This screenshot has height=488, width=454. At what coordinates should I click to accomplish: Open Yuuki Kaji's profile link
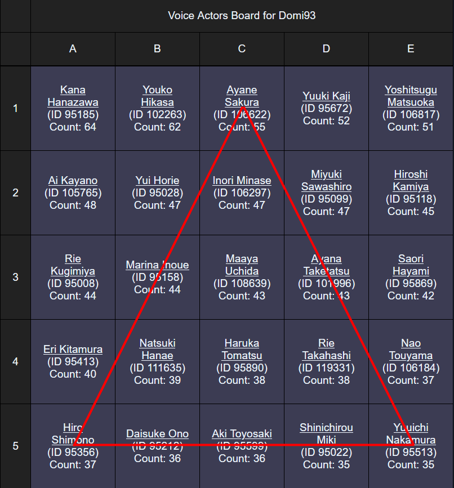(x=326, y=96)
